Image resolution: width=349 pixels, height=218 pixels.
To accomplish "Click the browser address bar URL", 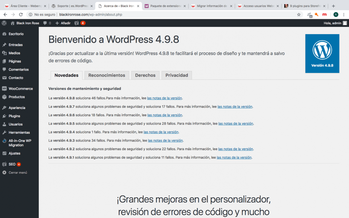I will [x=91, y=15].
